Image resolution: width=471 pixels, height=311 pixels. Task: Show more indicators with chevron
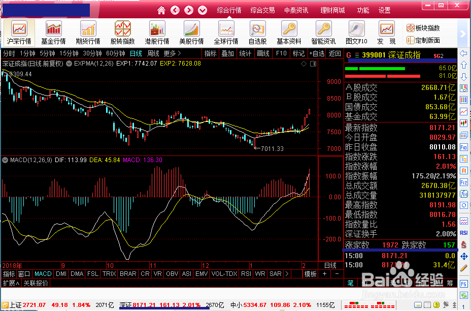pos(287,274)
